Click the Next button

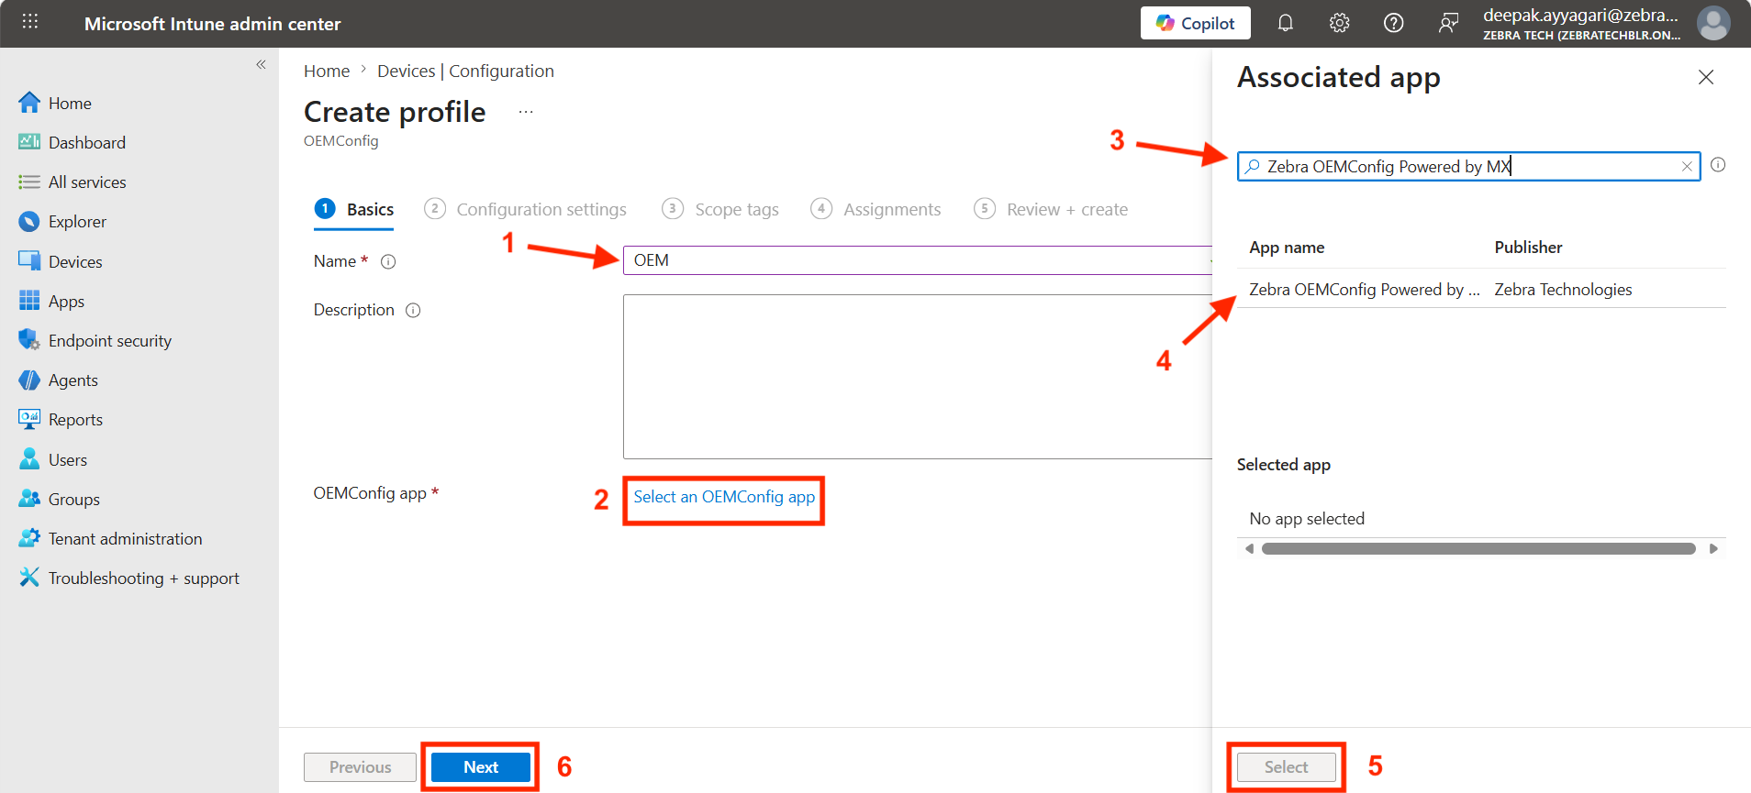point(481,767)
